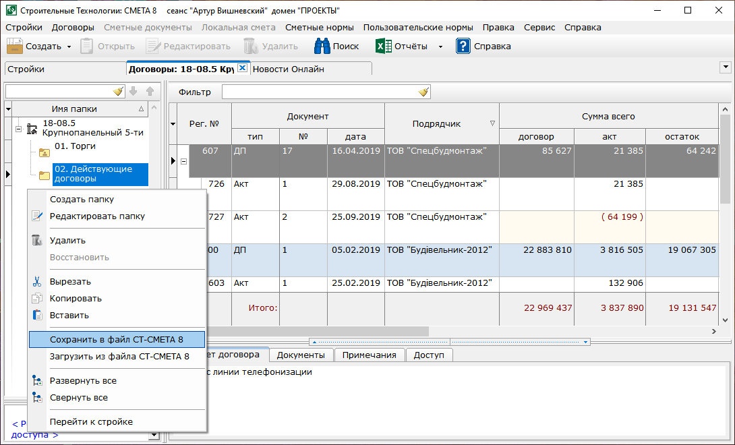Click the Справка question mark toolbar icon
This screenshot has height=445, width=735.
463,47
